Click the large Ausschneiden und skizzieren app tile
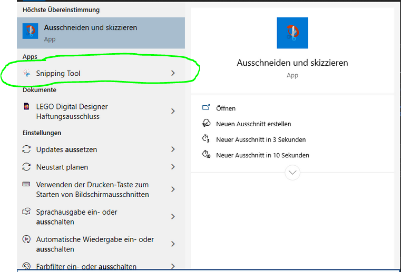The height and width of the screenshot is (272, 401). (292, 33)
